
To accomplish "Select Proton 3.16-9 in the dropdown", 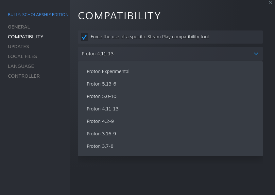I will click(x=101, y=134).
